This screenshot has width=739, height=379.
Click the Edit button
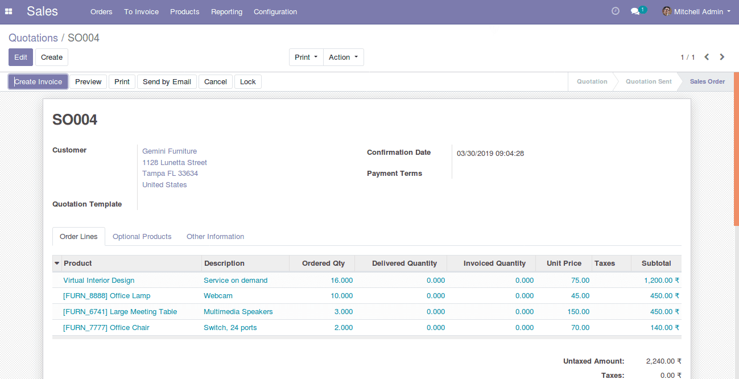click(20, 57)
